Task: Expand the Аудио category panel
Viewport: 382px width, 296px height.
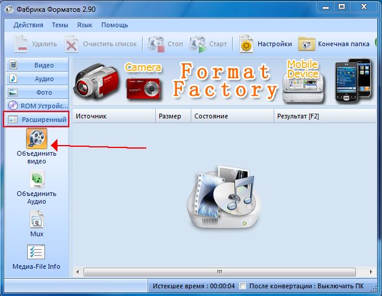Action: [x=37, y=79]
